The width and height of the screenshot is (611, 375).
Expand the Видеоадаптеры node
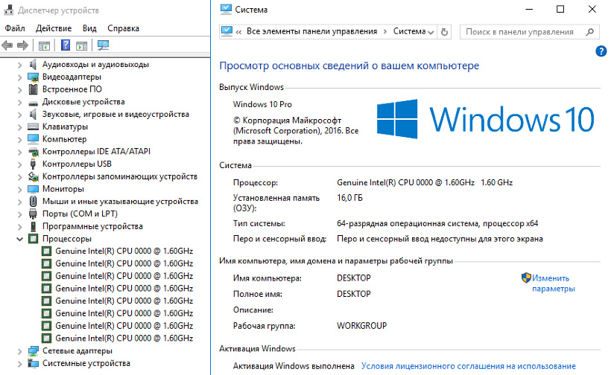(19, 77)
